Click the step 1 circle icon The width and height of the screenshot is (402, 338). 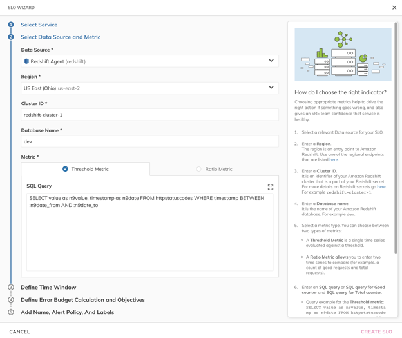[x=11, y=25]
